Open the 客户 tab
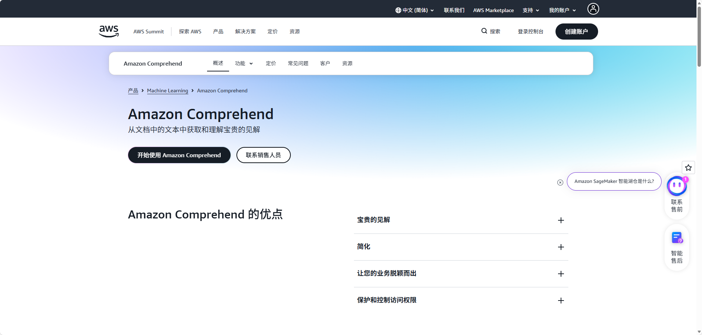 [x=325, y=63]
